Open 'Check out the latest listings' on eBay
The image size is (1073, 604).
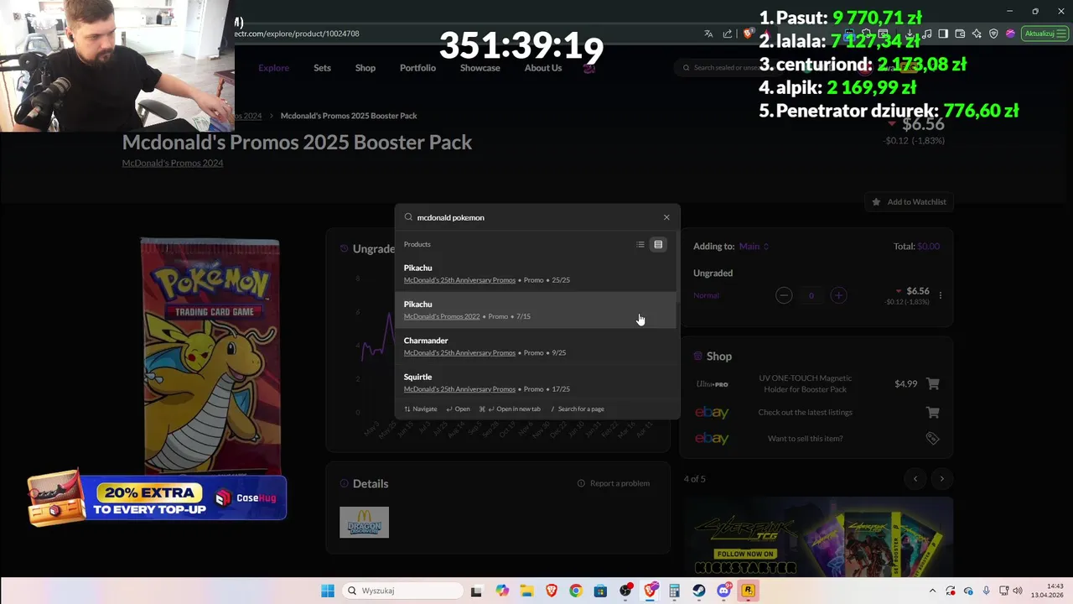pyautogui.click(x=805, y=412)
